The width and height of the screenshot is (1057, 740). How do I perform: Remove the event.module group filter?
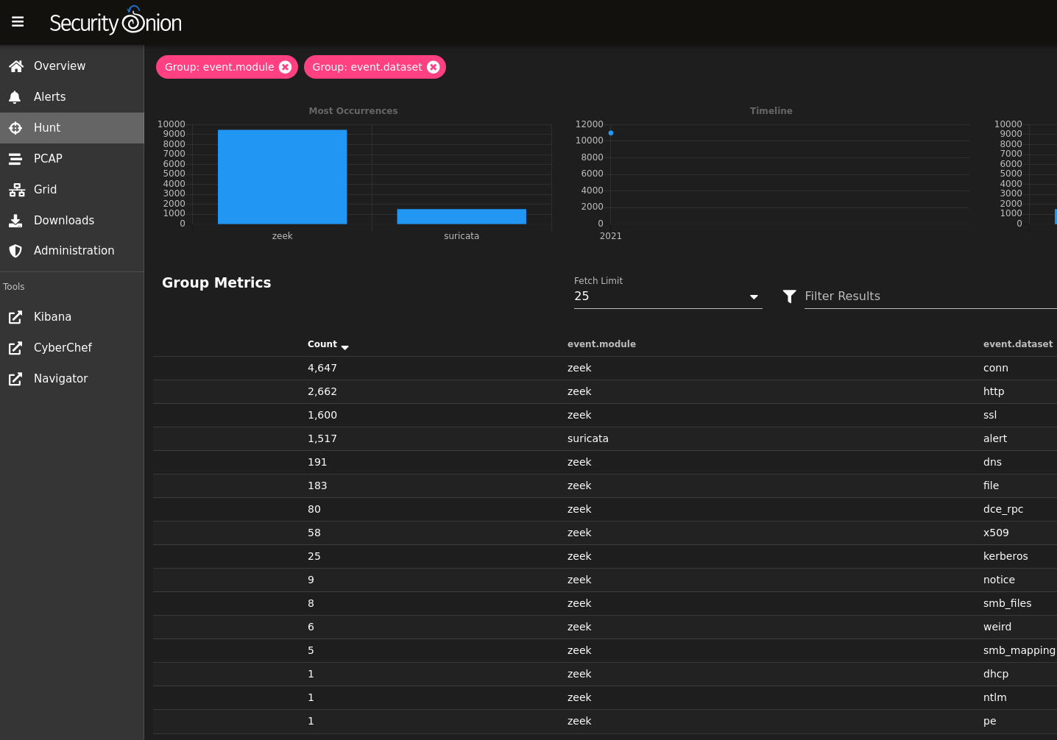click(x=286, y=67)
